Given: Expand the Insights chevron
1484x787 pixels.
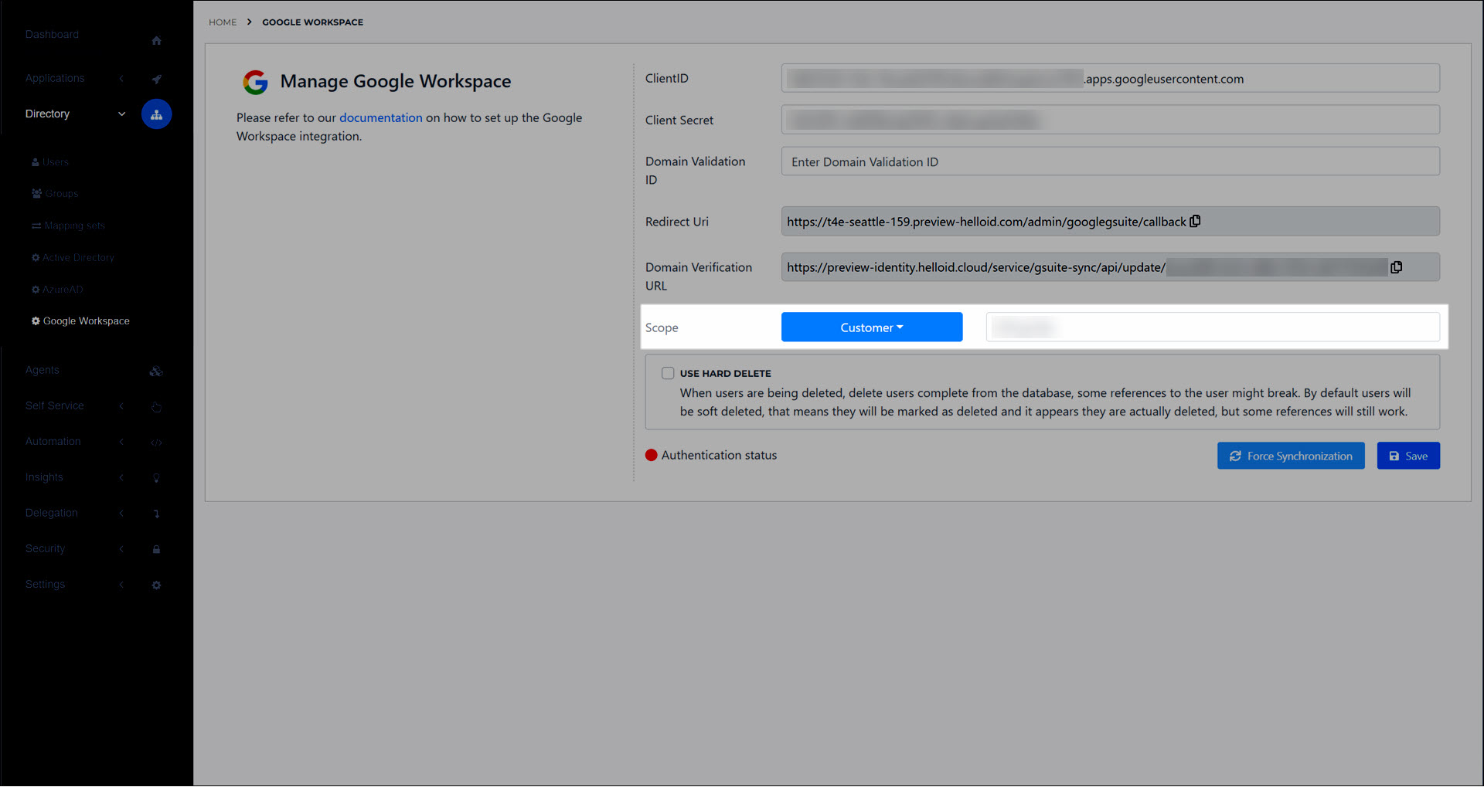Looking at the screenshot, I should (121, 477).
